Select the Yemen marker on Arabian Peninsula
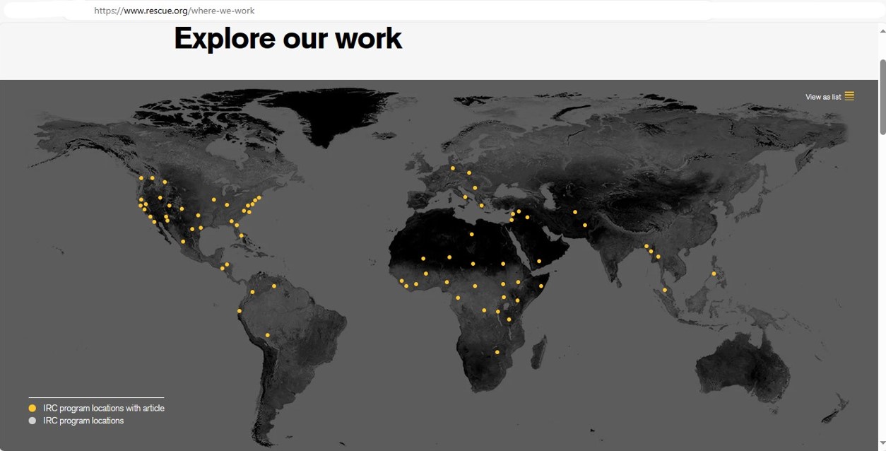 click(x=538, y=261)
